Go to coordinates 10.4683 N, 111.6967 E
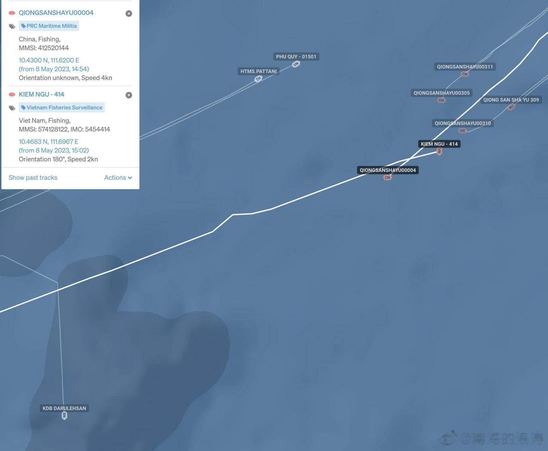The image size is (548, 451). point(48,142)
